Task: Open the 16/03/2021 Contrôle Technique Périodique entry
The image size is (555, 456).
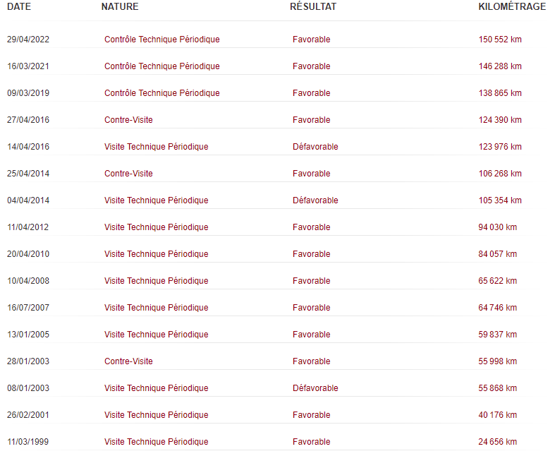Action: point(161,66)
